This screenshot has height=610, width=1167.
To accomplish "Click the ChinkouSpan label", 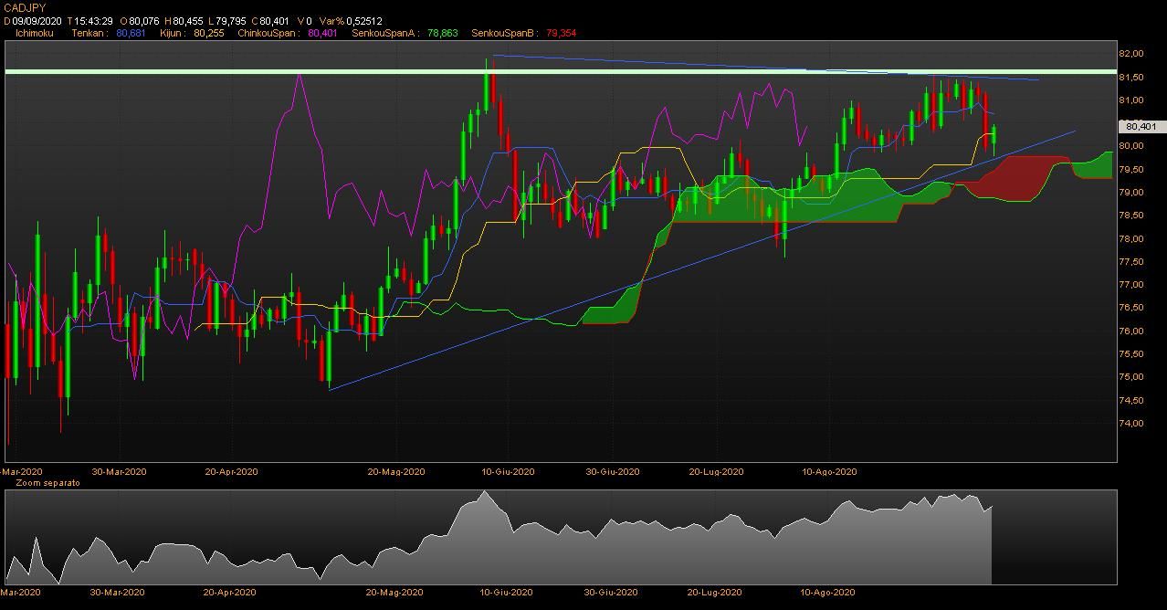I will (x=268, y=33).
